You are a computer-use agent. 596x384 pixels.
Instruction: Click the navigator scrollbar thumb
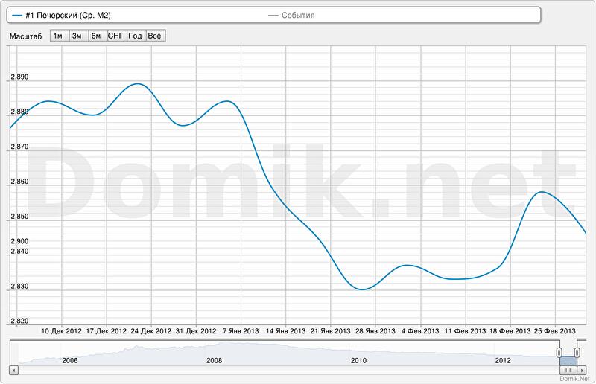(568, 370)
